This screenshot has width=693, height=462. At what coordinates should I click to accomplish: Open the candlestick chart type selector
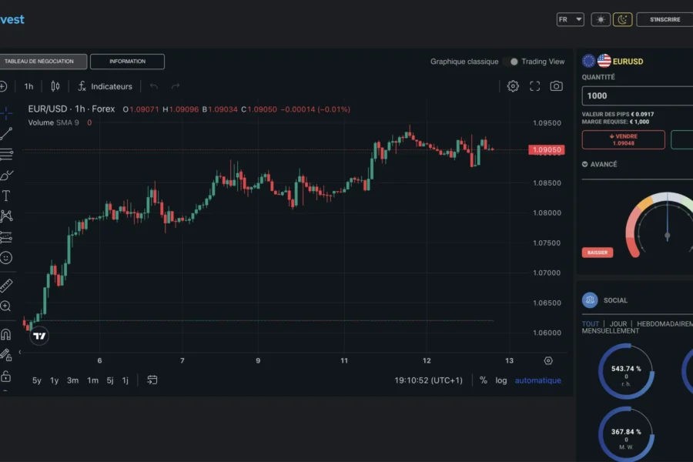point(55,86)
